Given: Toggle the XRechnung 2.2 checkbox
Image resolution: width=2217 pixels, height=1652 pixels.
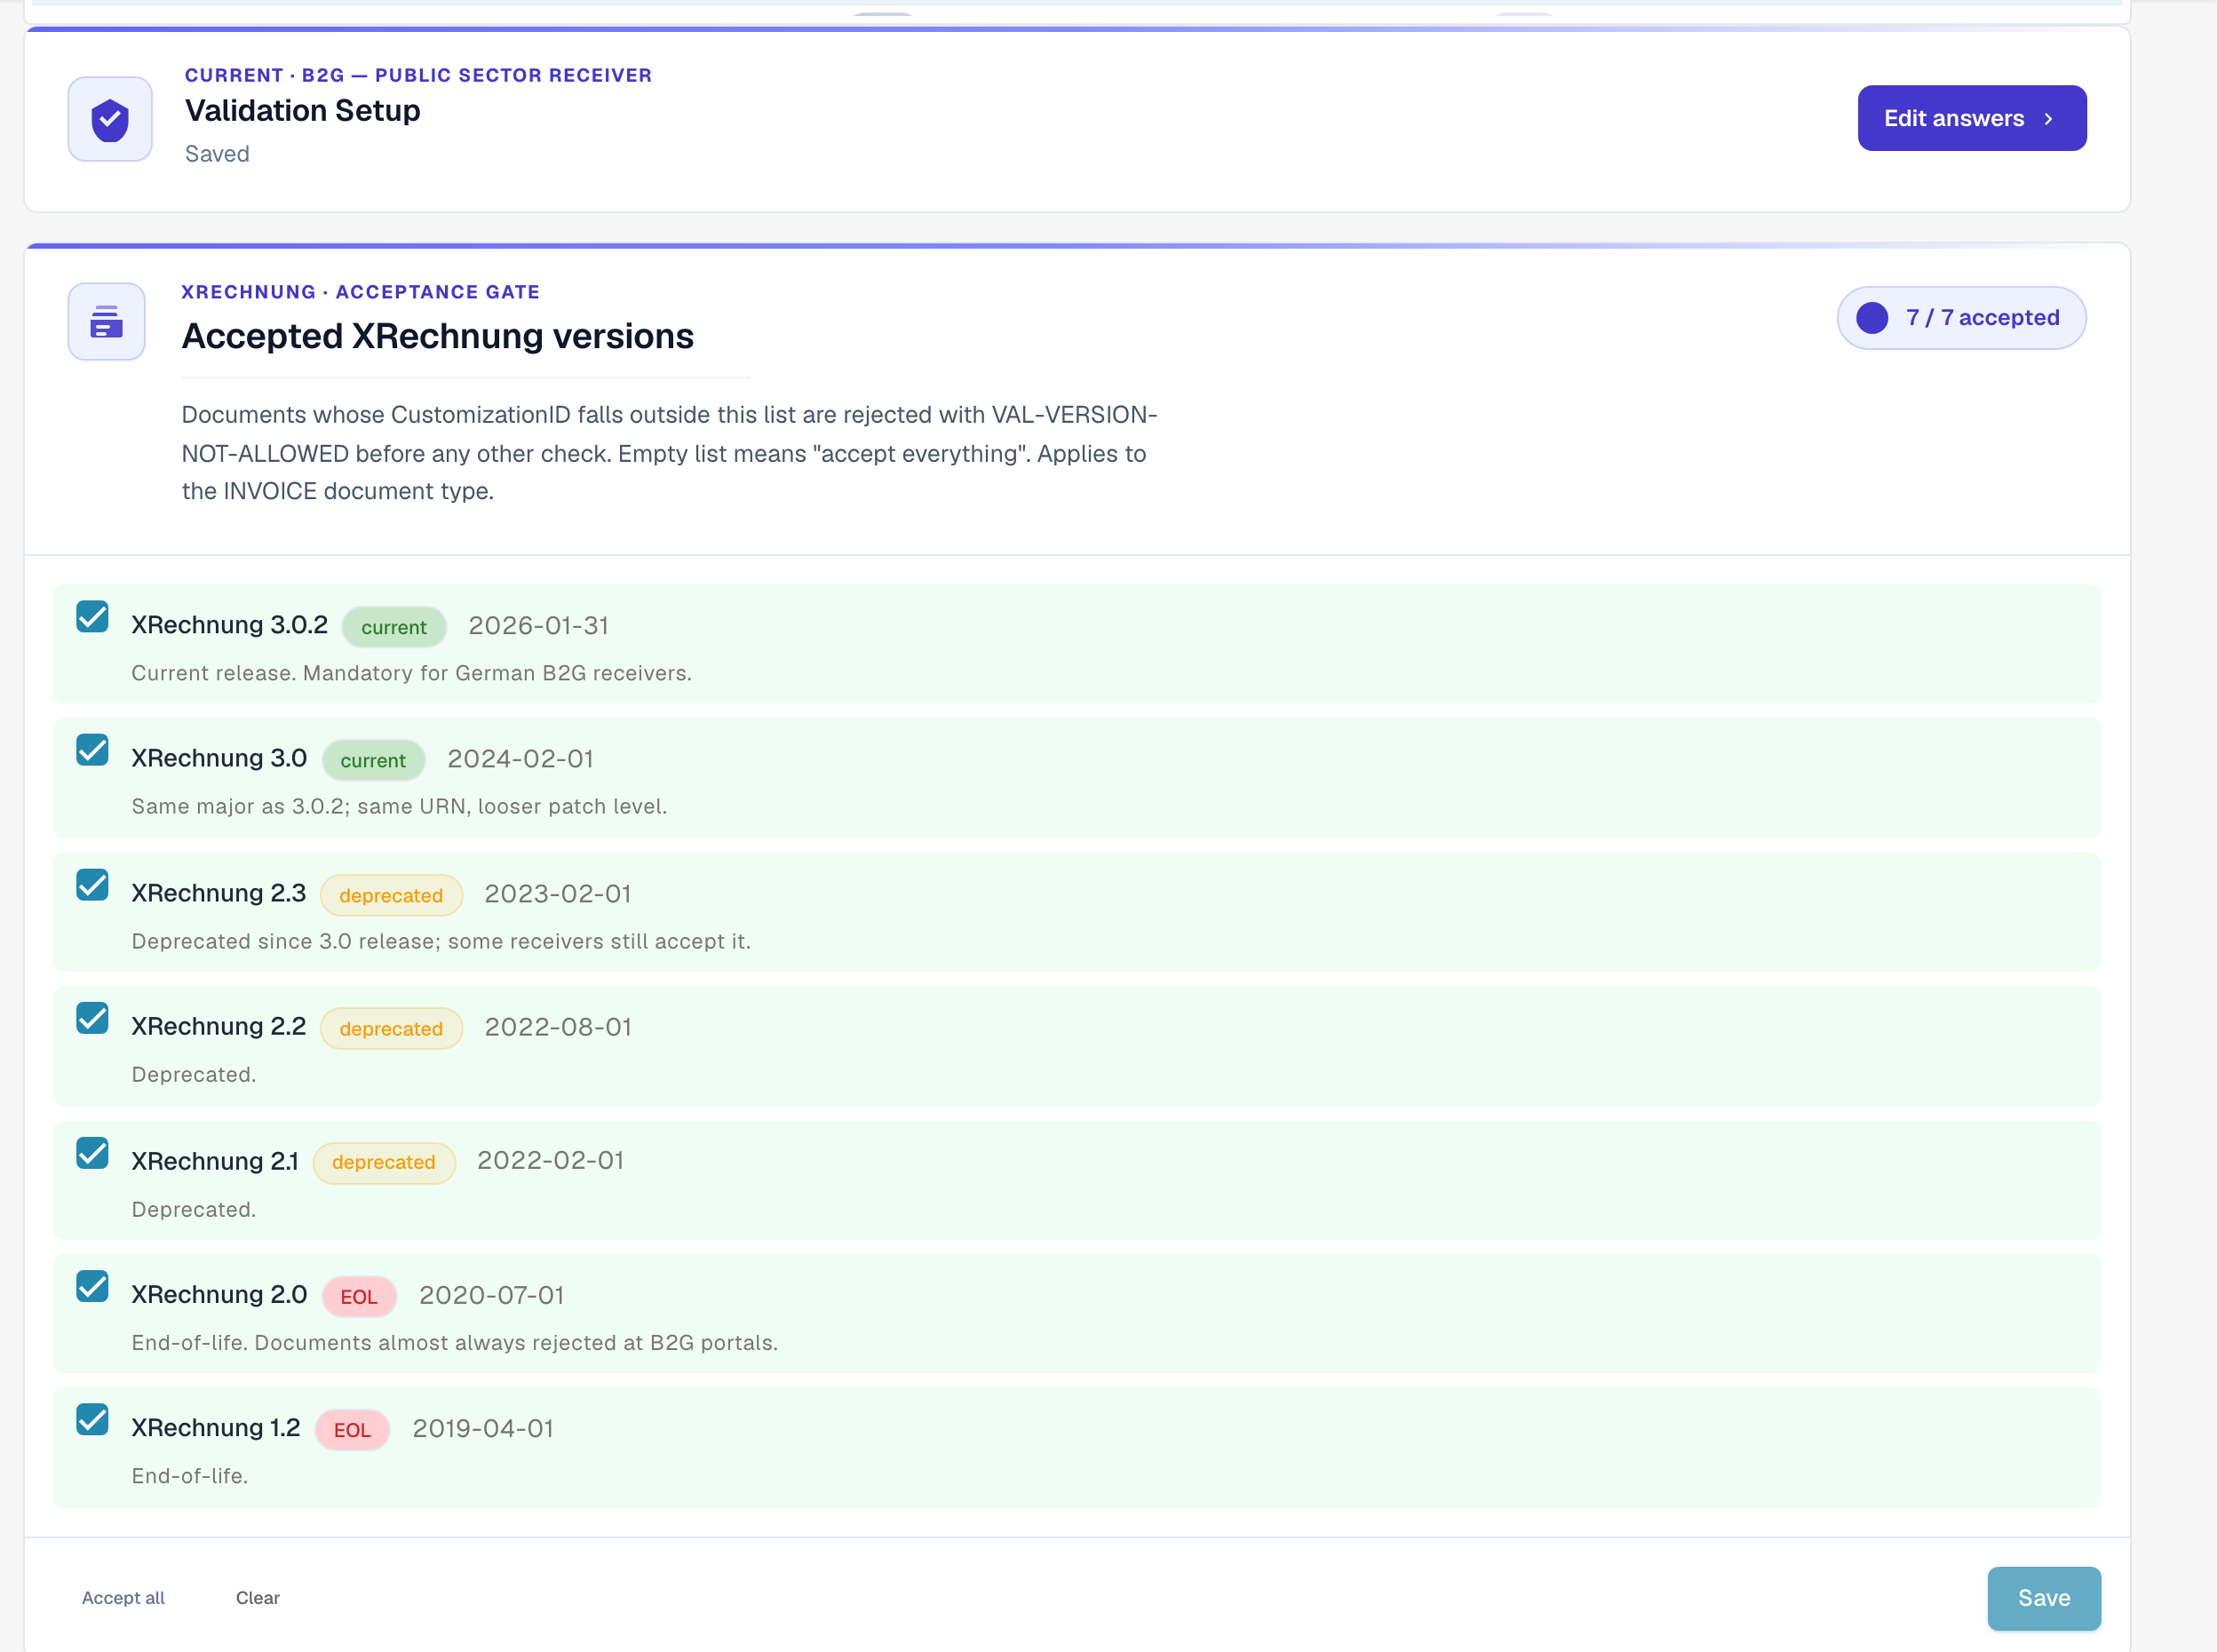Looking at the screenshot, I should point(92,1018).
